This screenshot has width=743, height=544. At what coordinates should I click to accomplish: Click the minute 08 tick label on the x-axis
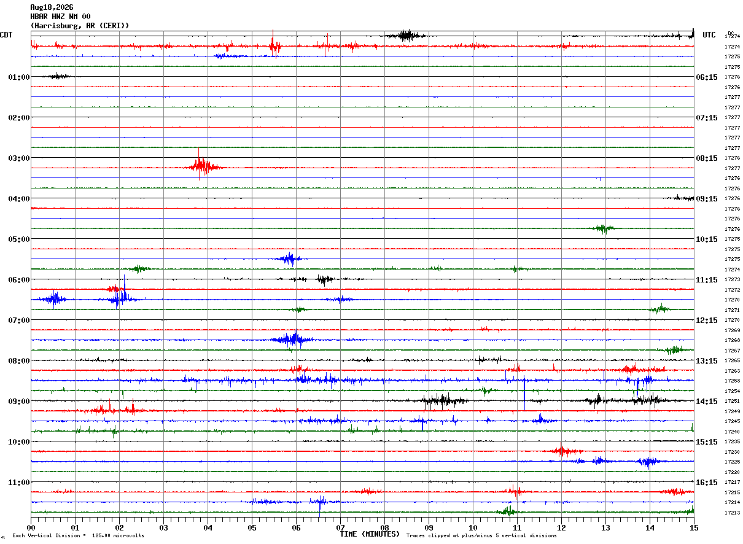tap(384, 527)
